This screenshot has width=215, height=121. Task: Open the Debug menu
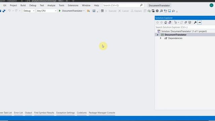pos(33,5)
